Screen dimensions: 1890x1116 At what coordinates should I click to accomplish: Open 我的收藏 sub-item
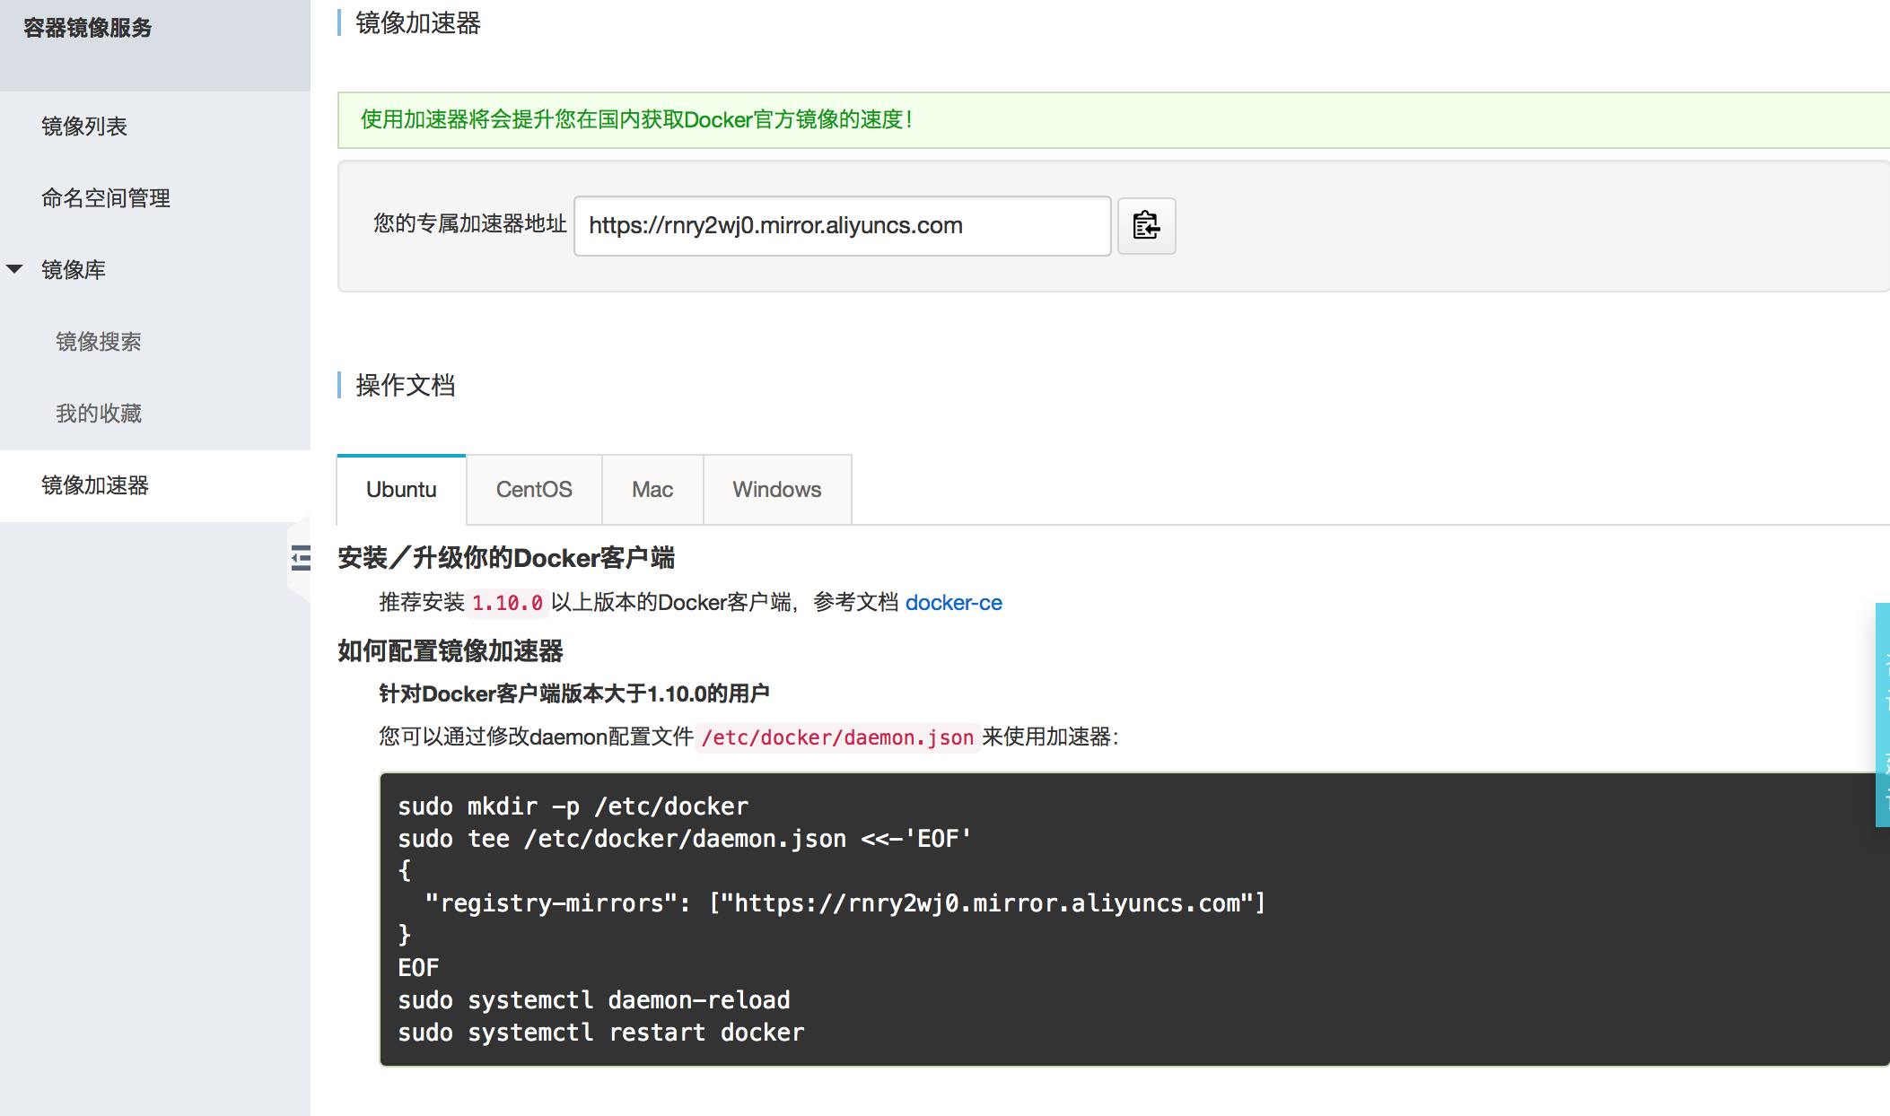point(99,414)
